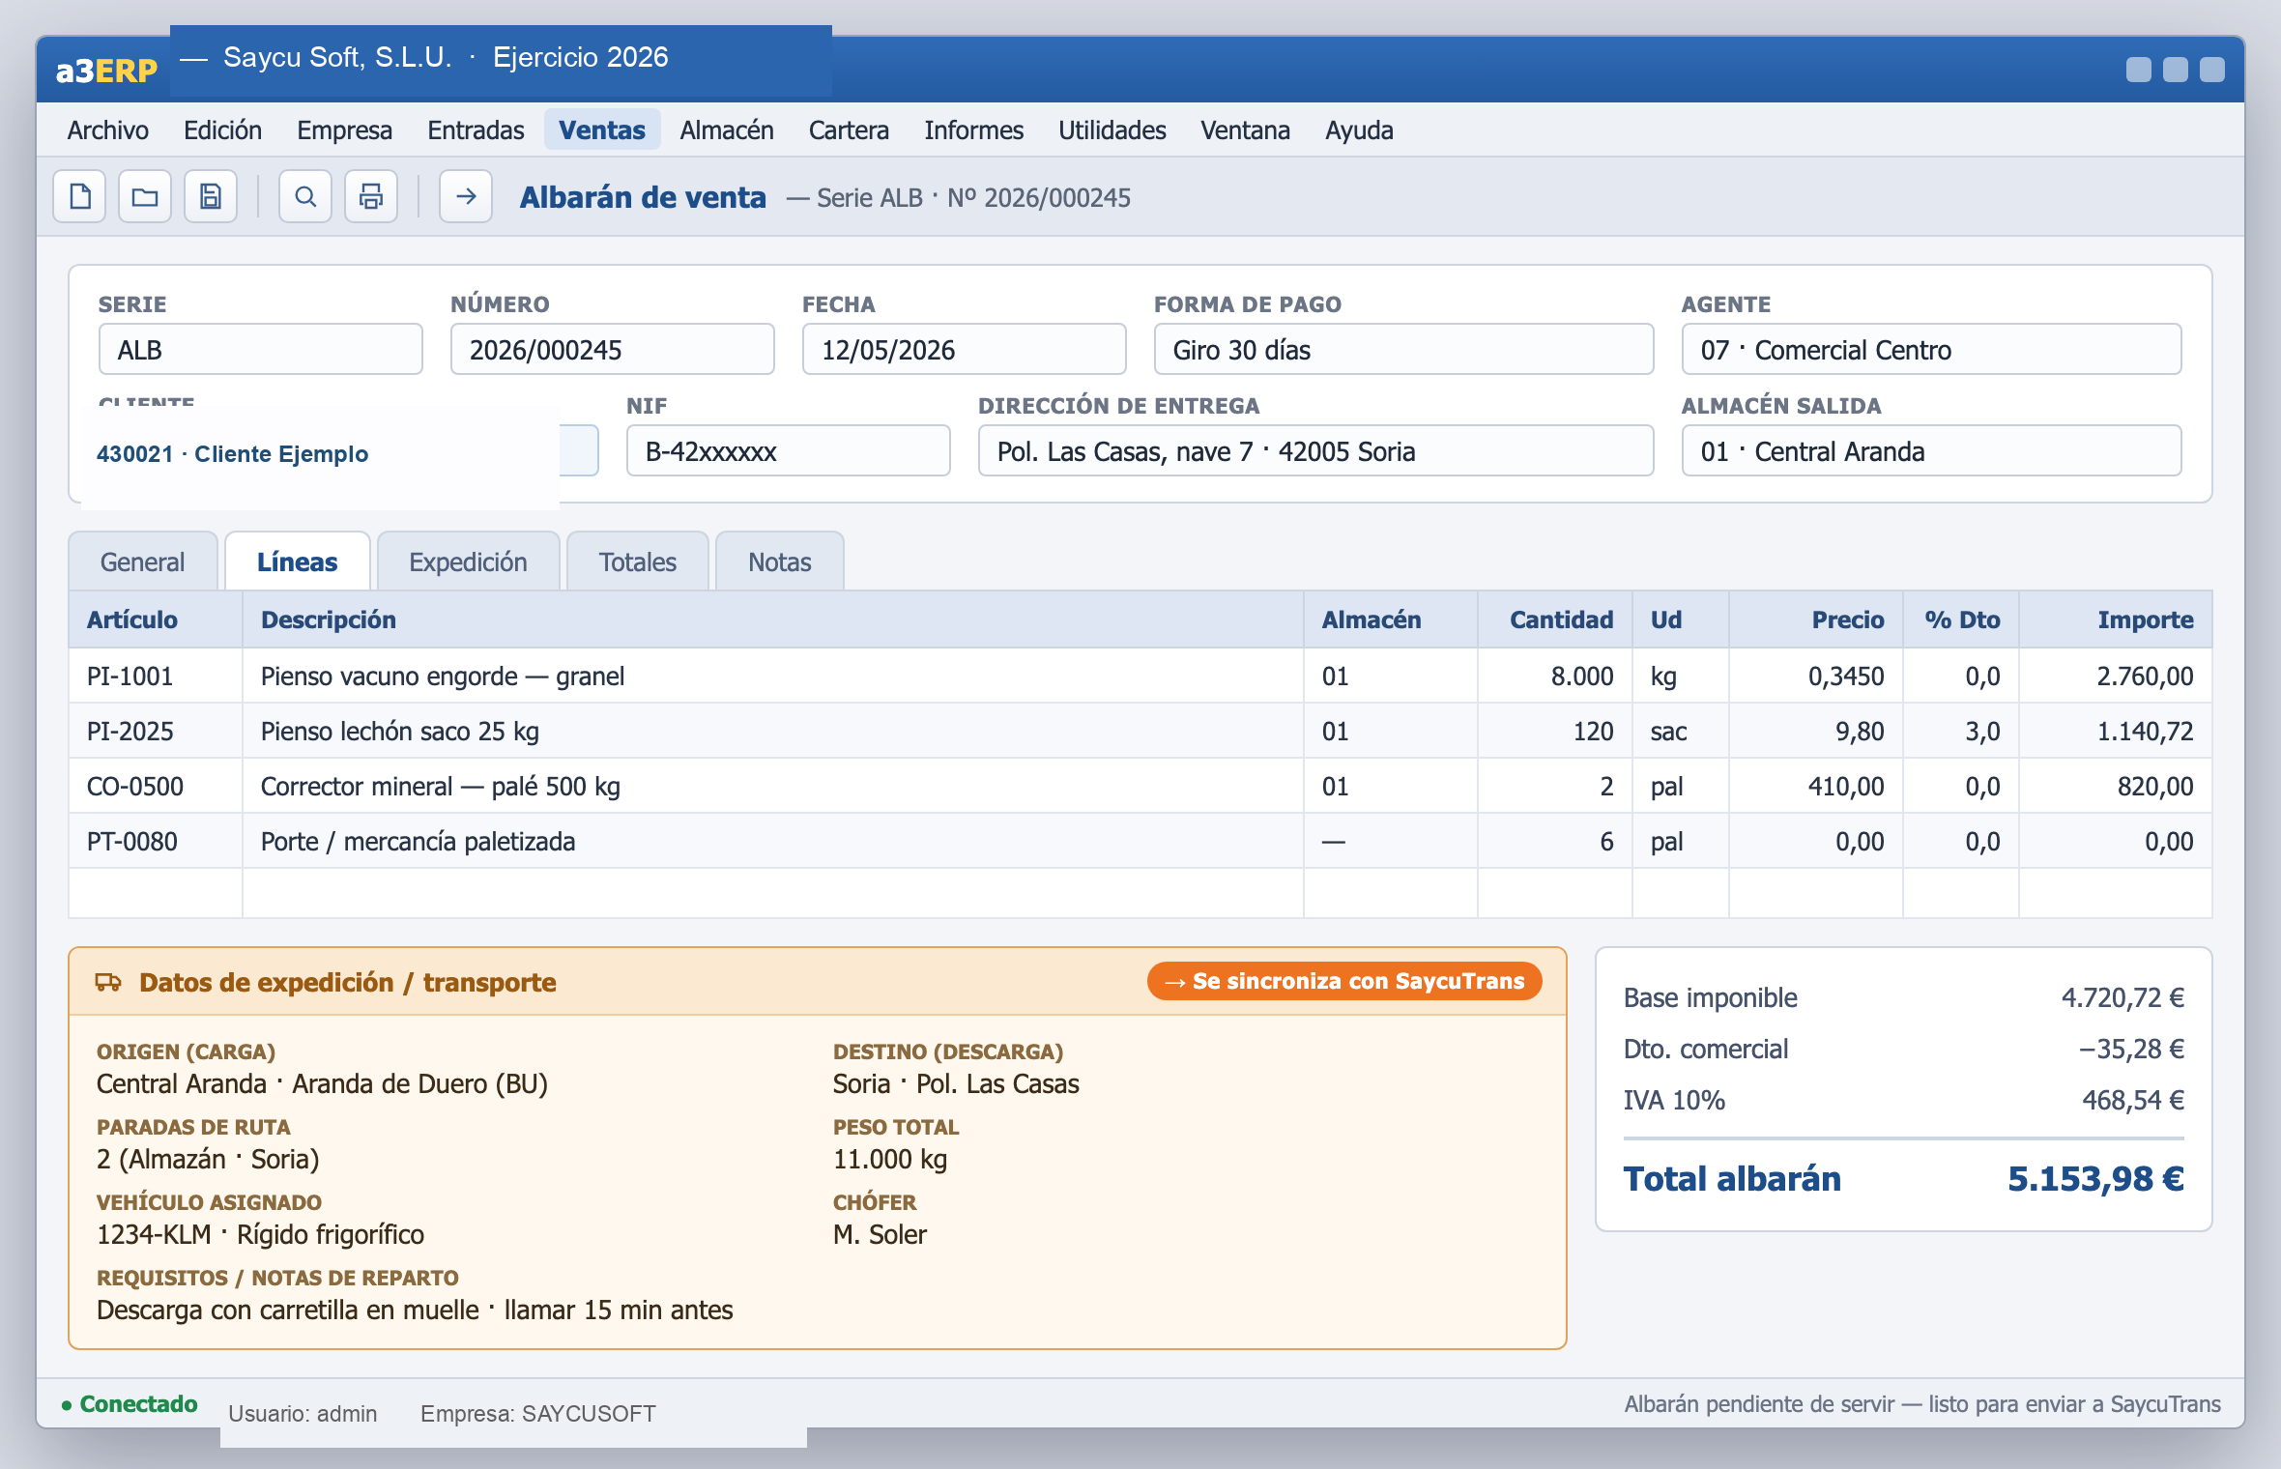The height and width of the screenshot is (1469, 2281).
Task: Open the Informes menu
Action: (973, 130)
